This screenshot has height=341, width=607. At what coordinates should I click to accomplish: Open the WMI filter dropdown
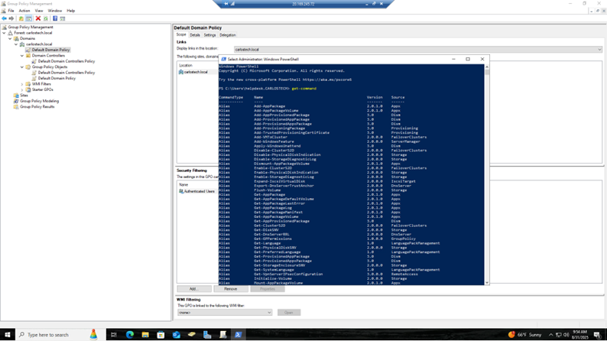[269, 313]
